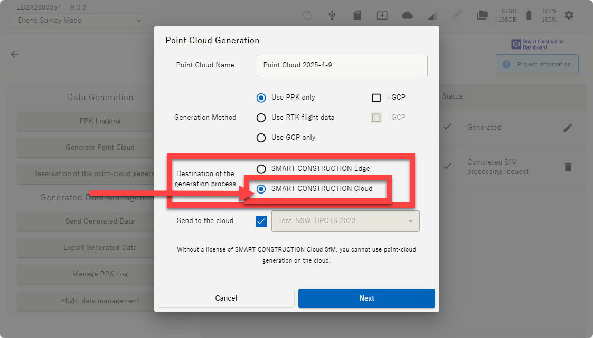593x338 pixels.
Task: Click the cloud status icon
Action: 407,15
